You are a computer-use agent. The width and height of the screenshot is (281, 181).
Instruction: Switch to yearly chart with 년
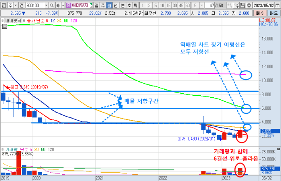116,5
